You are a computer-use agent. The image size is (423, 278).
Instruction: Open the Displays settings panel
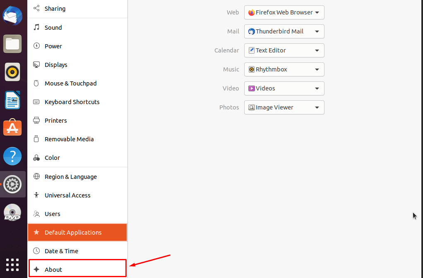(77, 64)
